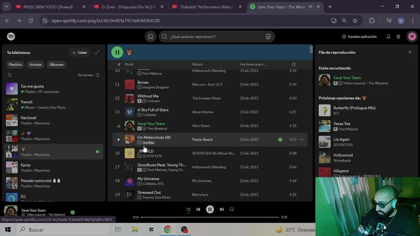Expand library with the arrows icon

97,52
